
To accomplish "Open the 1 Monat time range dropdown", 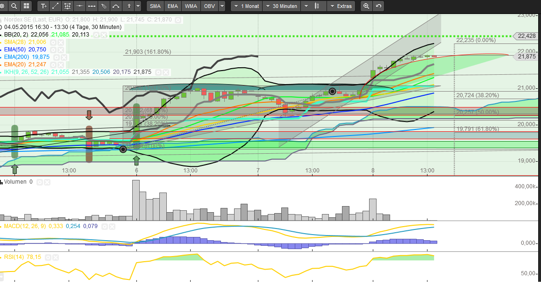I will [x=247, y=6].
